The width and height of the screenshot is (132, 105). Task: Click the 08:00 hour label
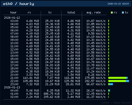[x=14, y=37]
